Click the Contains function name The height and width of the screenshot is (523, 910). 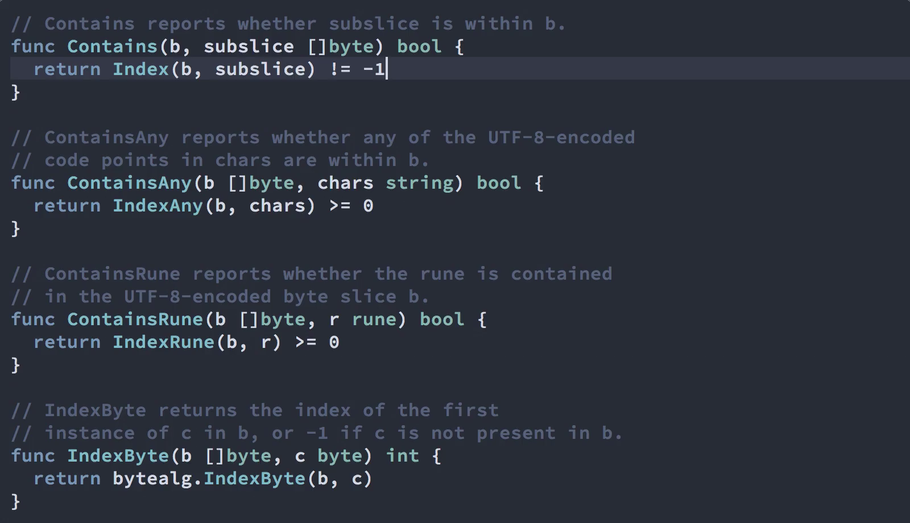[113, 47]
